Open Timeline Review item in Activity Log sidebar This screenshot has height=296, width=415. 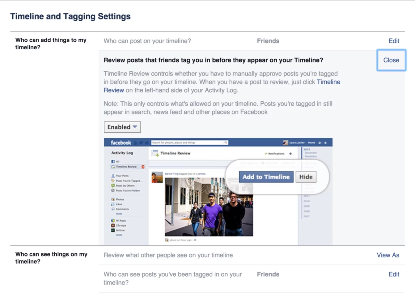(x=126, y=166)
